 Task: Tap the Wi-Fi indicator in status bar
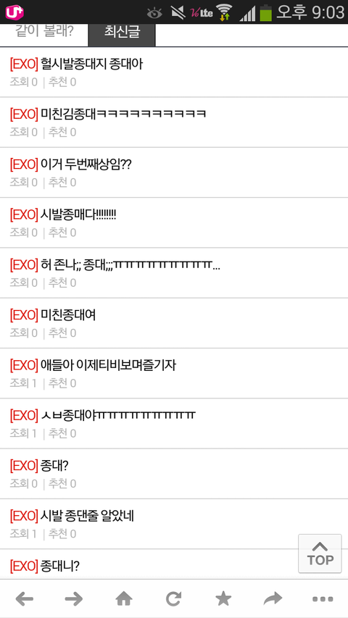[224, 12]
